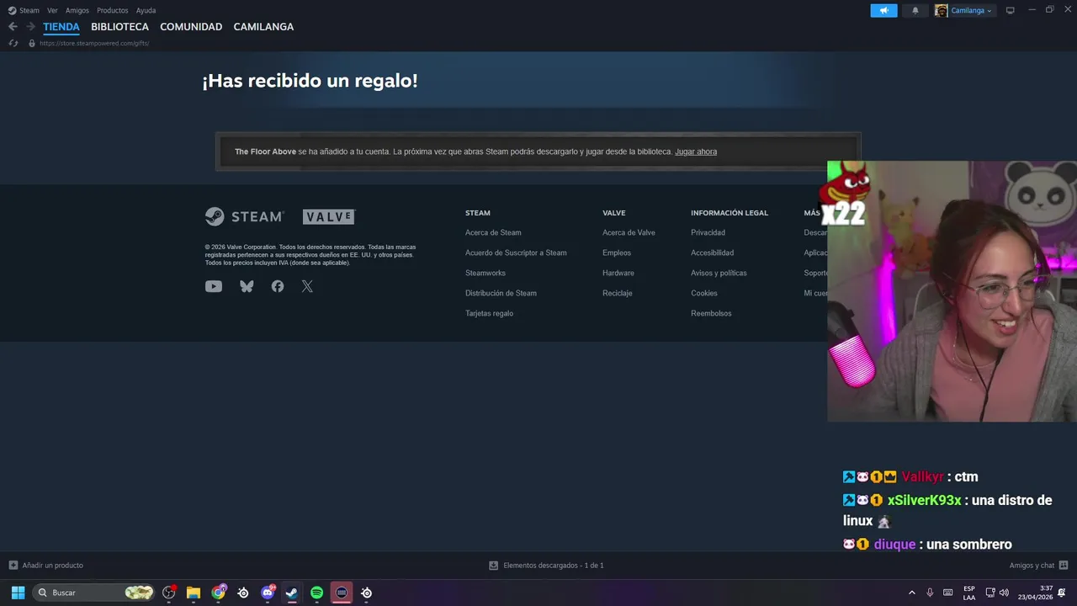Open Chrome from the taskbar
1077x606 pixels.
[219, 593]
